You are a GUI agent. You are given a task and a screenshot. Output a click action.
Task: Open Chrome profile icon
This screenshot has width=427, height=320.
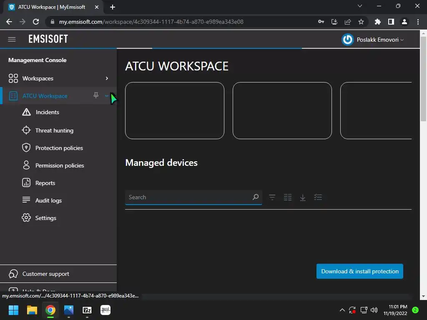click(404, 22)
